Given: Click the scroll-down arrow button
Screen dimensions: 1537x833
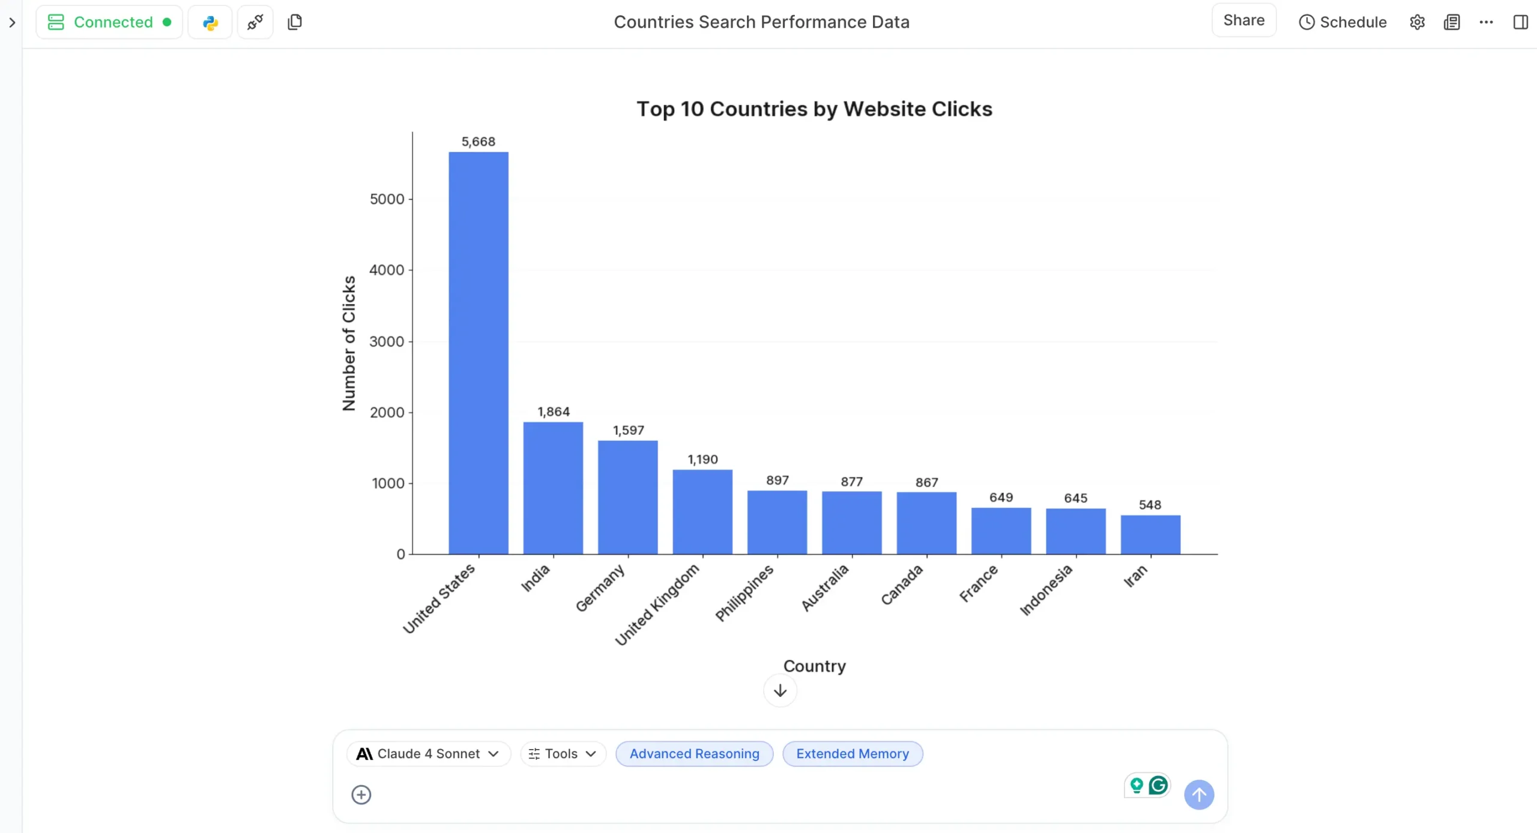Looking at the screenshot, I should point(780,691).
